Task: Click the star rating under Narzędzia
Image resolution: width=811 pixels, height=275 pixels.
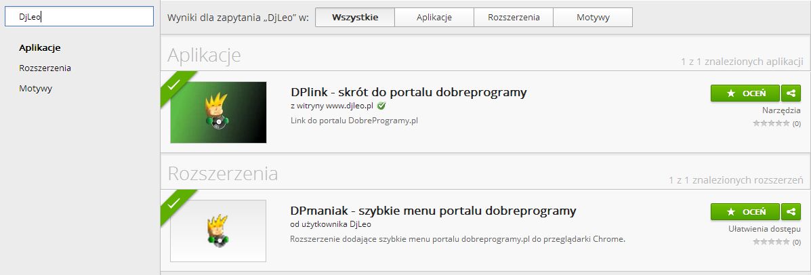Action: (x=771, y=123)
